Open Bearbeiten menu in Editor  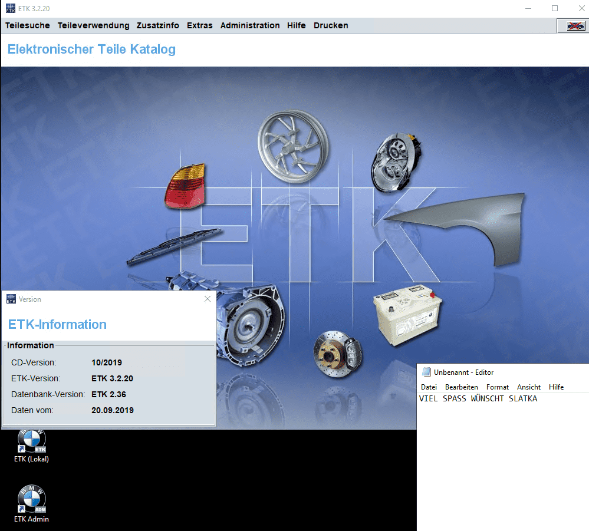click(461, 387)
